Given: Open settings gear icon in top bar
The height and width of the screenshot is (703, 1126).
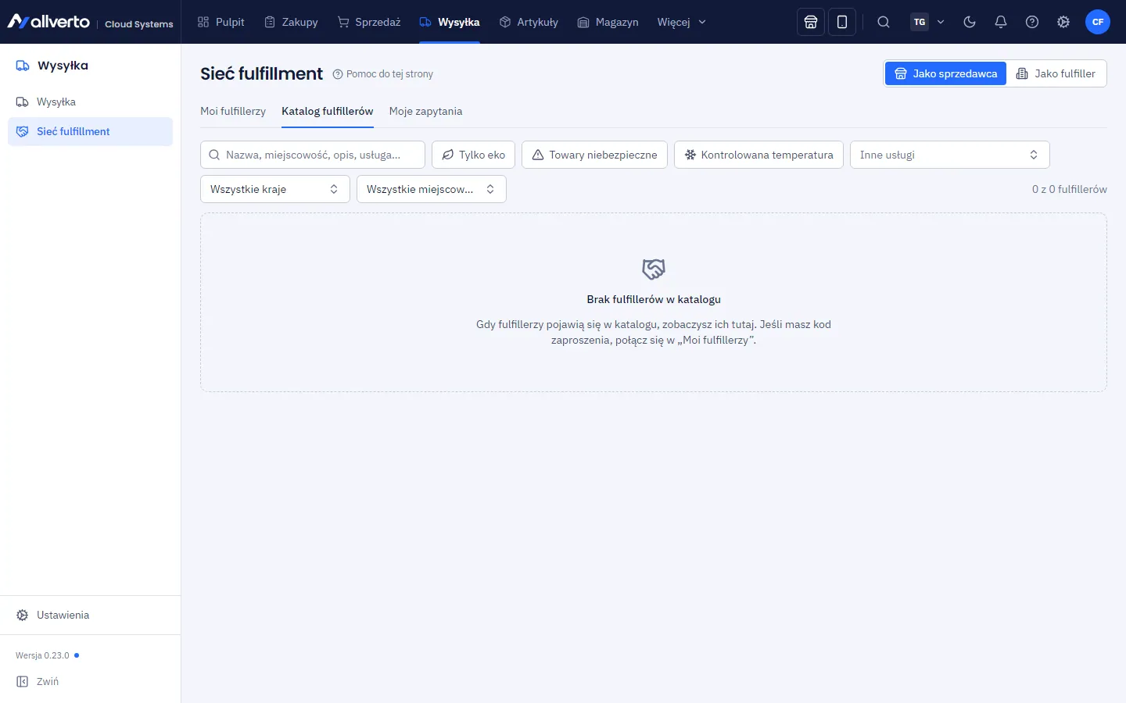Looking at the screenshot, I should [x=1063, y=22].
